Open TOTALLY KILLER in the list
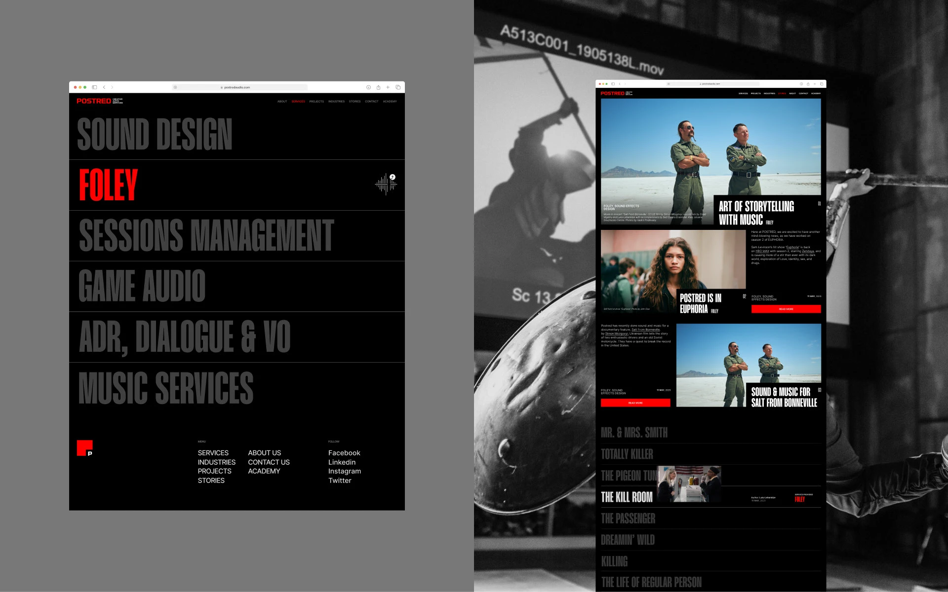948x592 pixels. (x=627, y=454)
